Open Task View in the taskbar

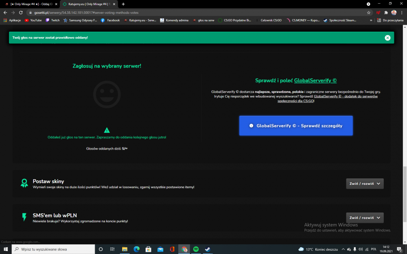click(112, 249)
